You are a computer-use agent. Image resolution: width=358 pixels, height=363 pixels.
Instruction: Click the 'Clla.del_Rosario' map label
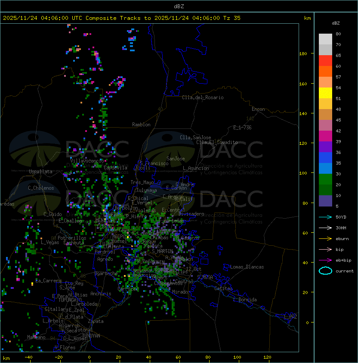pyautogui.click(x=203, y=97)
